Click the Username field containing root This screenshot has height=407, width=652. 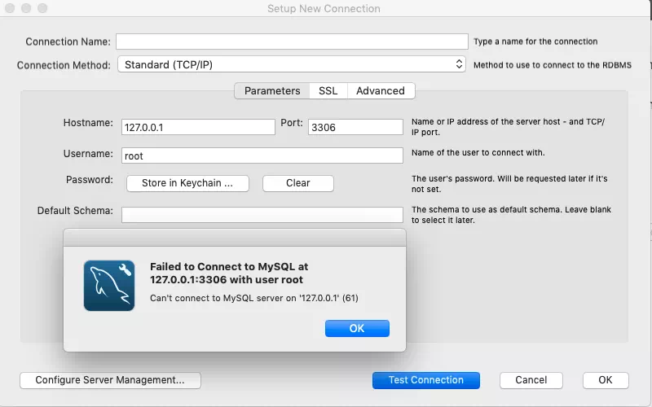coord(262,155)
